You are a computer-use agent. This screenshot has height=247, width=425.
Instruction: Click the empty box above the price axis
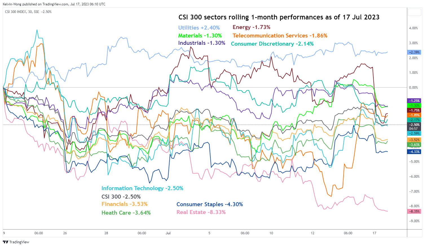coord(414,12)
